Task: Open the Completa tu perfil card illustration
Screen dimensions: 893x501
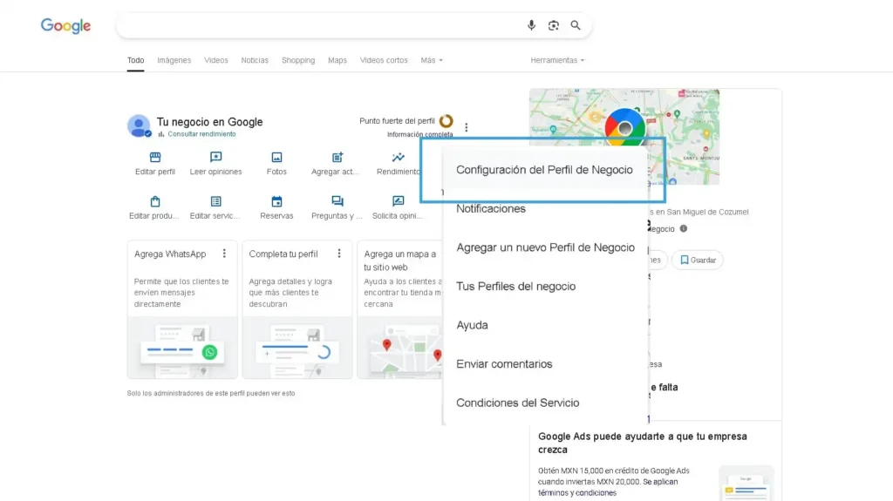Action: [297, 348]
